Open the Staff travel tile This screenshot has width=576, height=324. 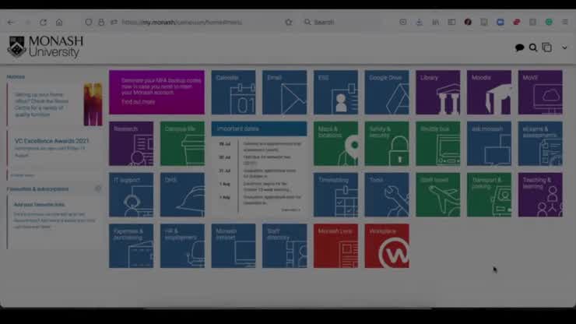pos(438,195)
